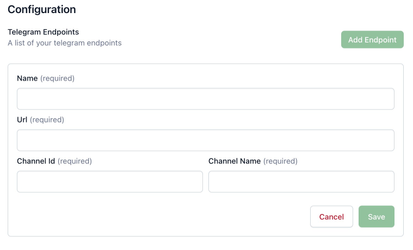Viewport: 413px width, 250px height.
Task: Click the empty form area left of Cancel
Action: 163,217
